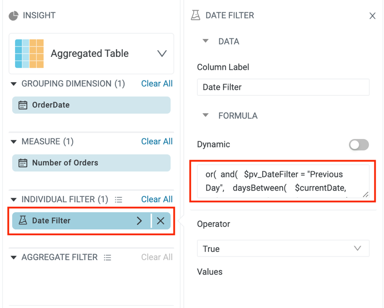Click the Column Label input field
The width and height of the screenshot is (384, 308).
[x=283, y=87]
